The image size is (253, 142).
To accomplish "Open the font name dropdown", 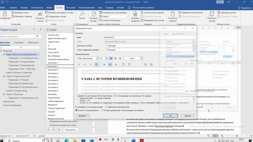I will [98, 58].
